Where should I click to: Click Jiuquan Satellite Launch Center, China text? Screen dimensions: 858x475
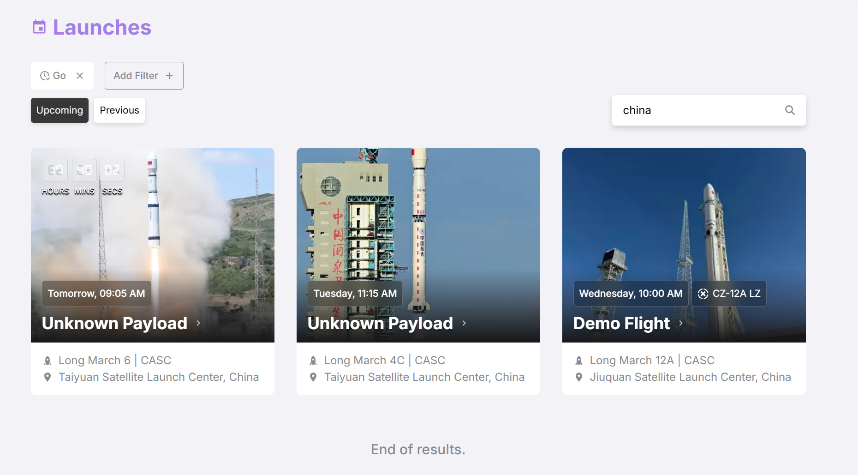pyautogui.click(x=691, y=377)
